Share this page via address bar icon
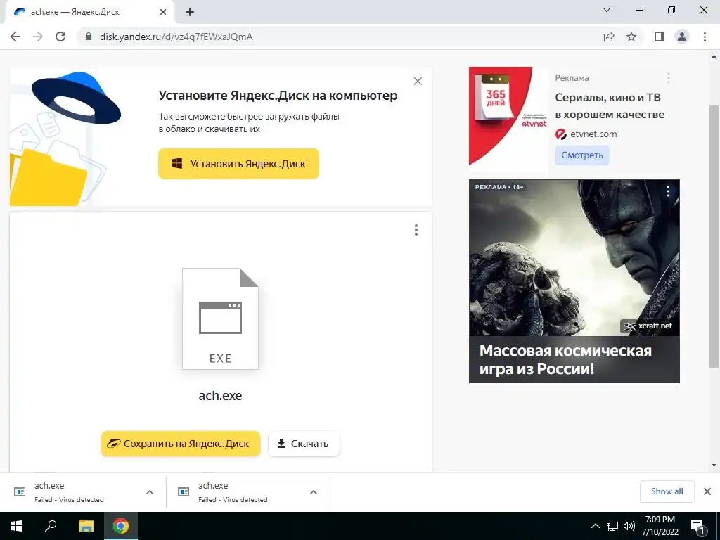Screen dimensions: 720x540 tap(609, 37)
